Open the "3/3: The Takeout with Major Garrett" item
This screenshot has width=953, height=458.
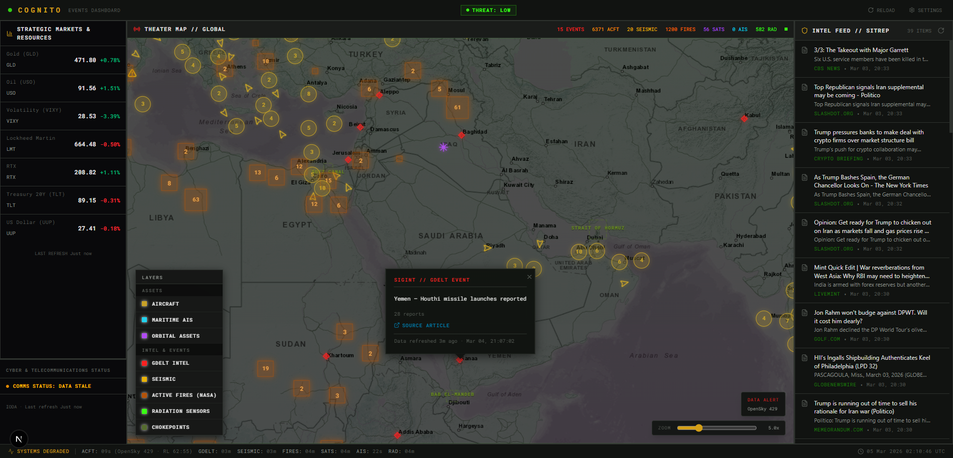pyautogui.click(x=872, y=59)
